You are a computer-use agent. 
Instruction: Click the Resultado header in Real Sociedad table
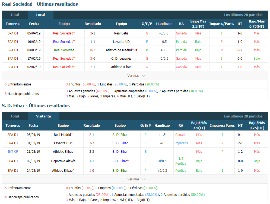93,24
